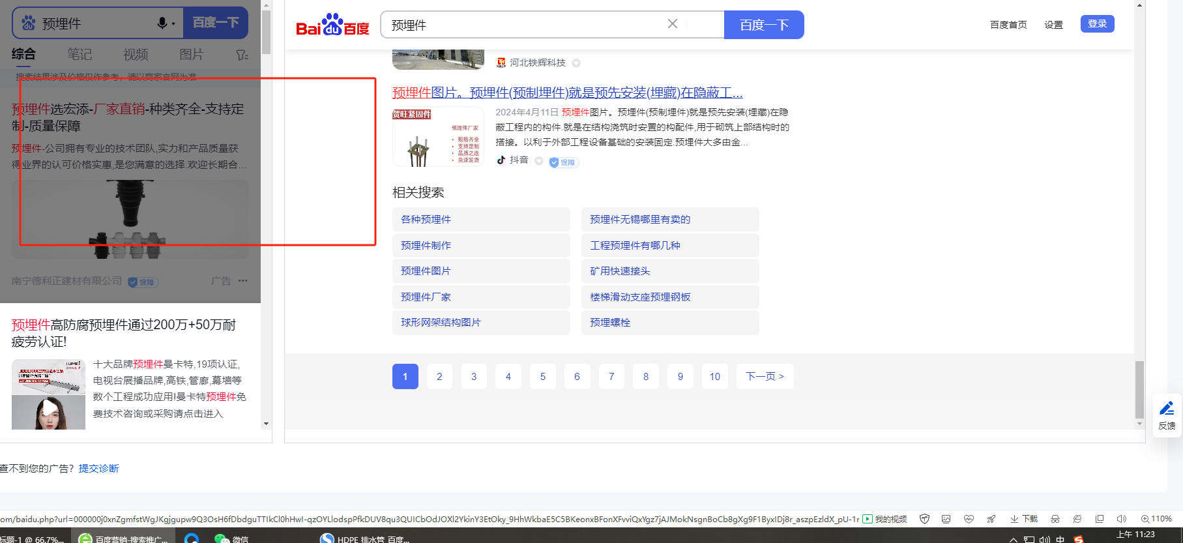Click the shield security icon in status bar
This screenshot has height=543, width=1183.
(x=924, y=519)
